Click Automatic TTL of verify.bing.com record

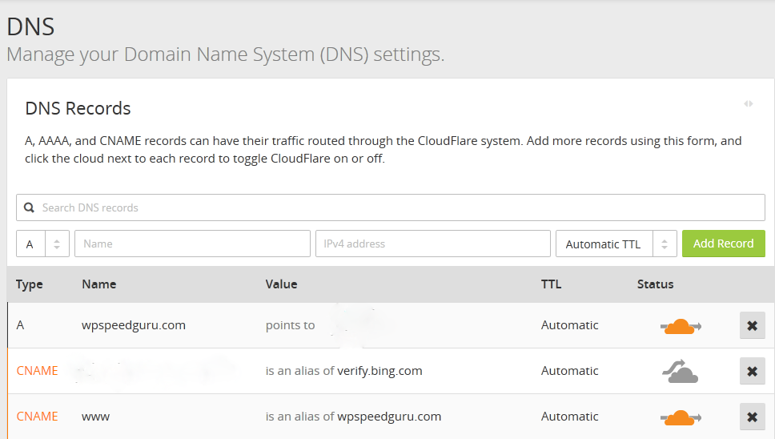point(570,371)
